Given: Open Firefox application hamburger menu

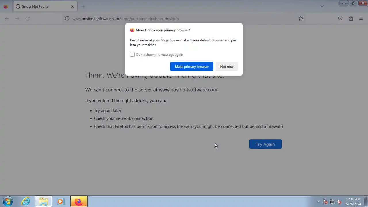Looking at the screenshot, I should point(361,18).
